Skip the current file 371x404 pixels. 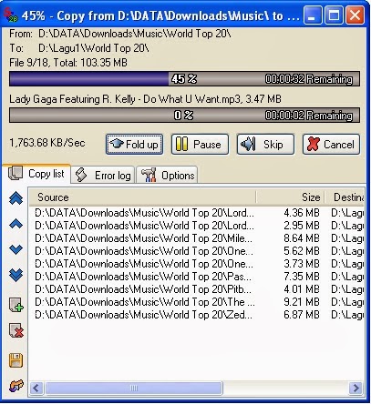[265, 145]
